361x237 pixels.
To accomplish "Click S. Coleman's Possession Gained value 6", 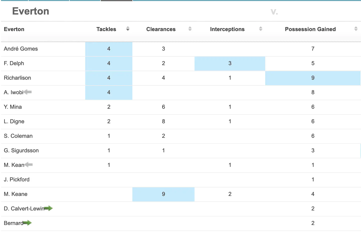I will pos(313,136).
